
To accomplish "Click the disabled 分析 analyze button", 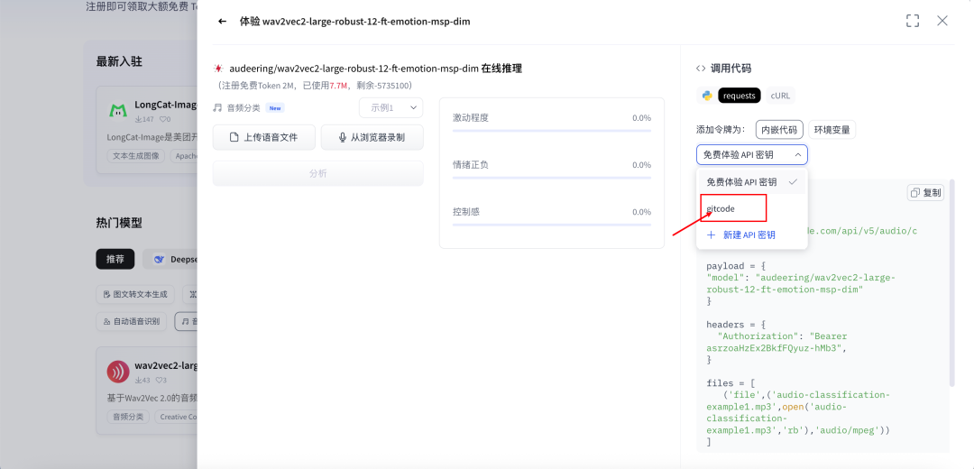I will pyautogui.click(x=318, y=173).
